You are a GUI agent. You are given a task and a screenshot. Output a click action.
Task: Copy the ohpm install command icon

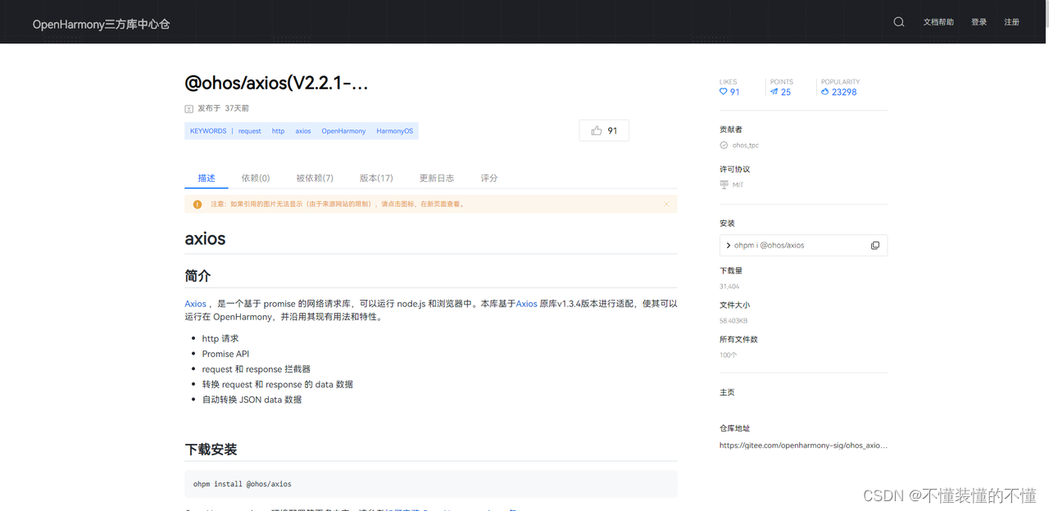pyautogui.click(x=875, y=246)
